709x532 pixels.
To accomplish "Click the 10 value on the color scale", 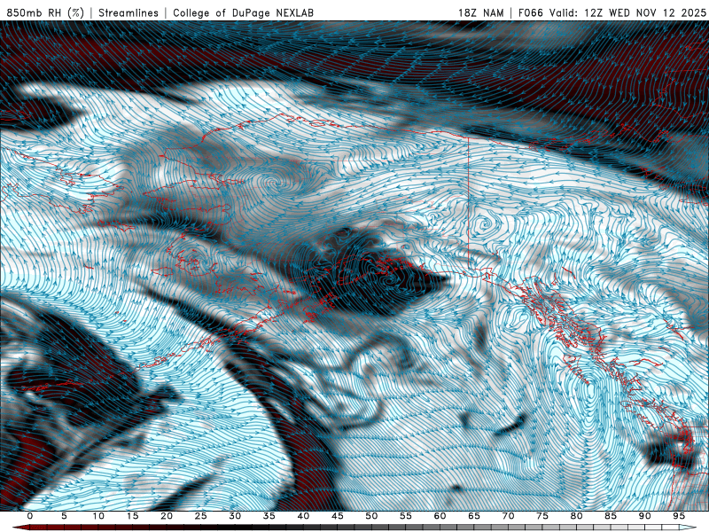I will 98,516.
